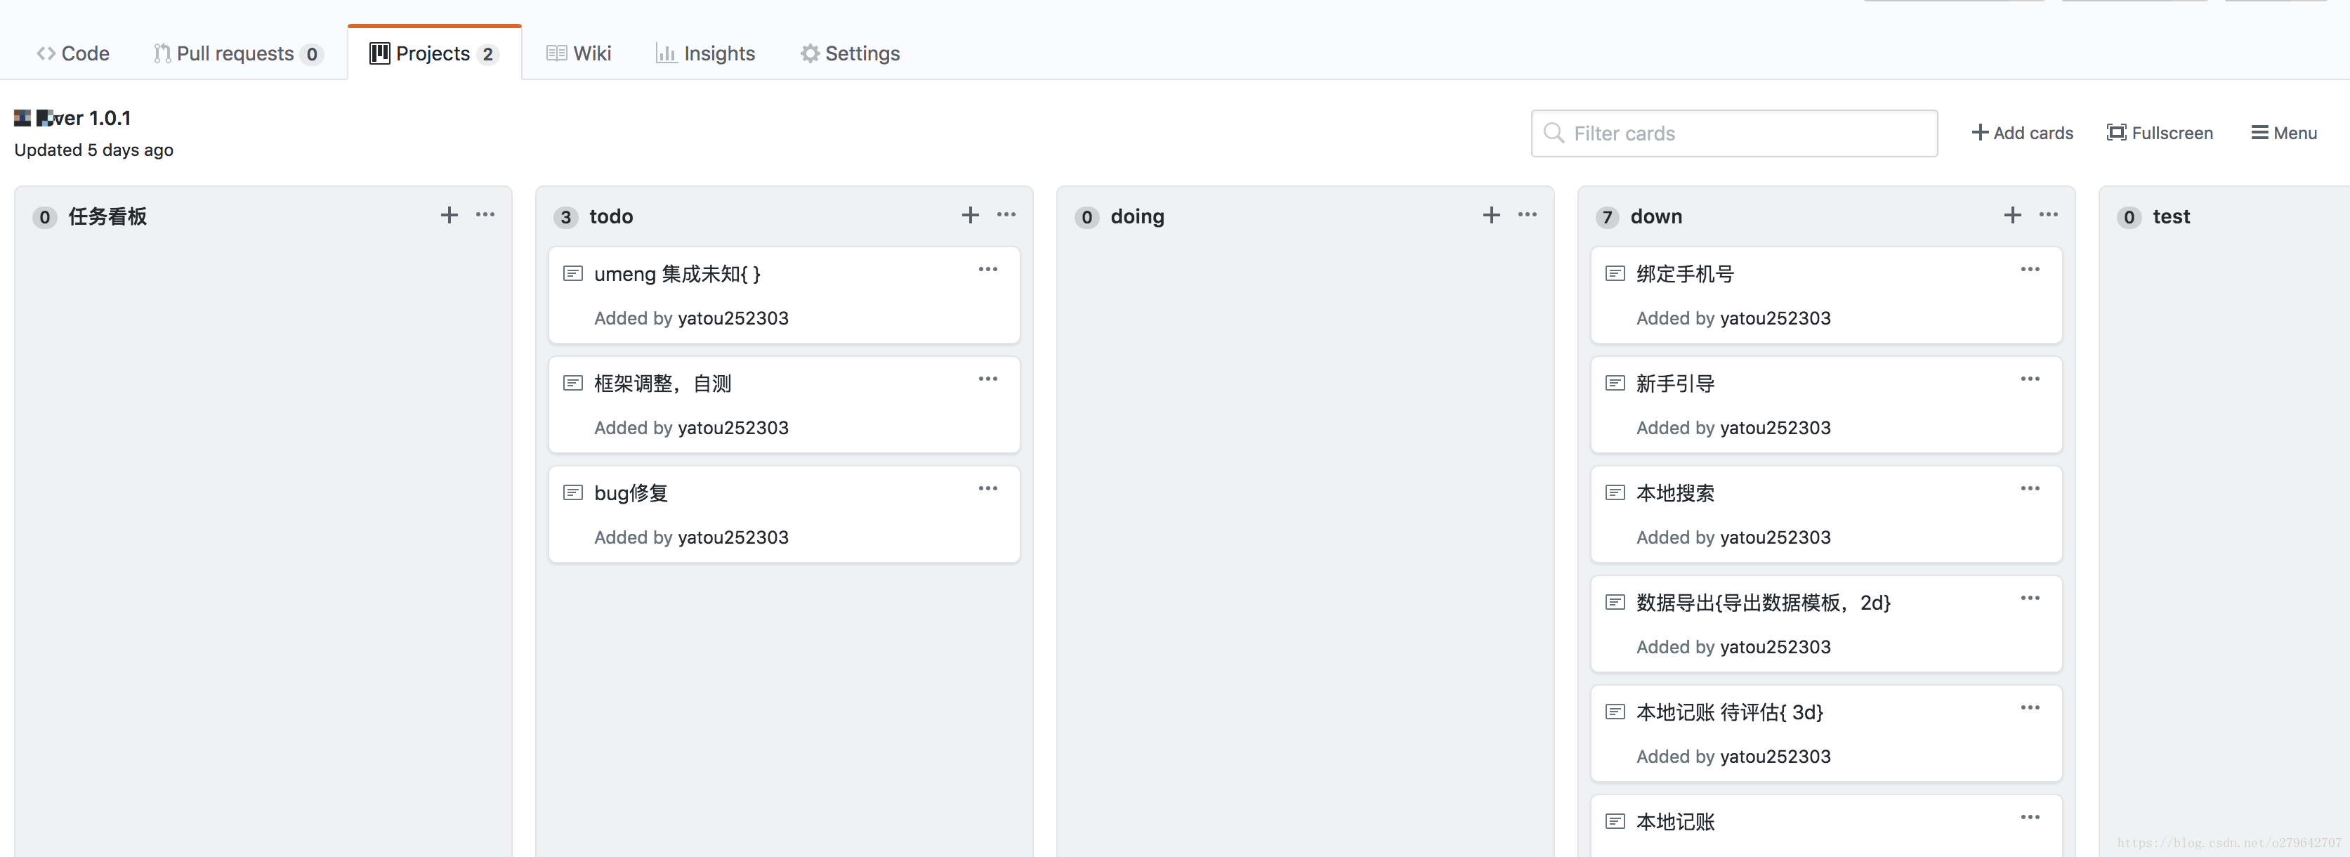Open options for bug修复 card
Screen dimensions: 2350x857
pyautogui.click(x=988, y=488)
